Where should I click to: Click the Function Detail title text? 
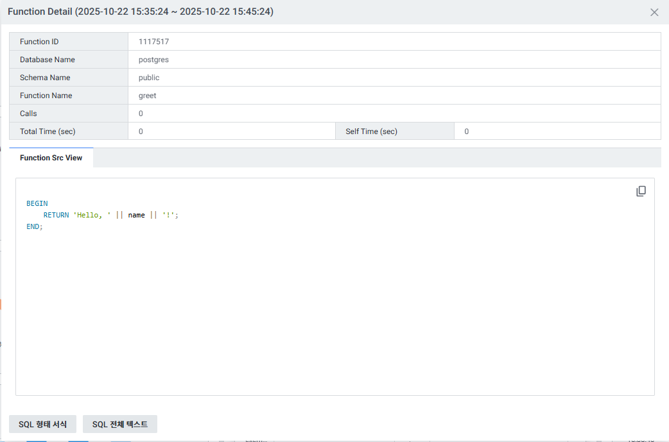[x=140, y=12]
